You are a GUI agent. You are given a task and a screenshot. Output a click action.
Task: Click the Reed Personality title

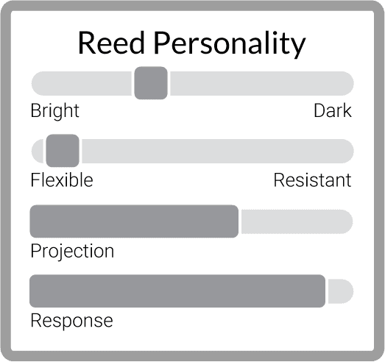tap(191, 43)
